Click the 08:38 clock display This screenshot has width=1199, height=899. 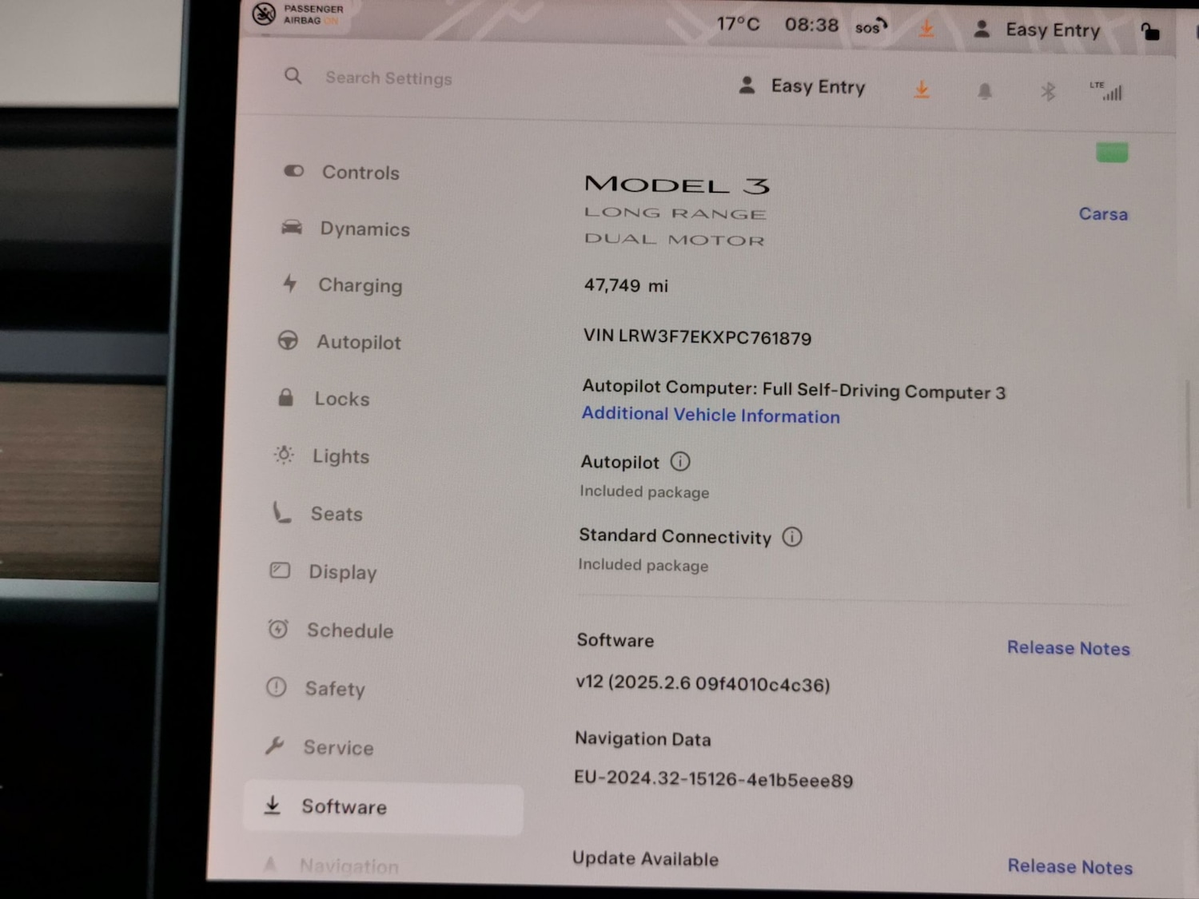click(811, 25)
